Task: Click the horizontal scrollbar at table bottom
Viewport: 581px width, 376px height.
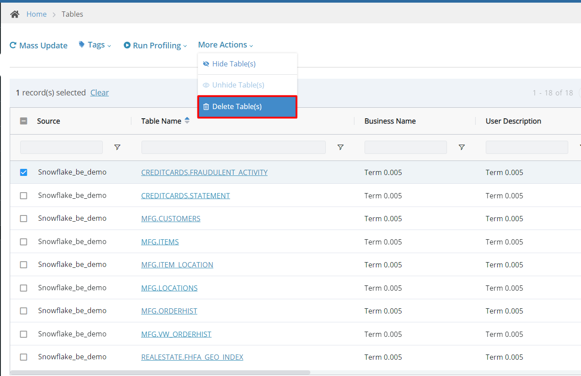Action: [160, 372]
